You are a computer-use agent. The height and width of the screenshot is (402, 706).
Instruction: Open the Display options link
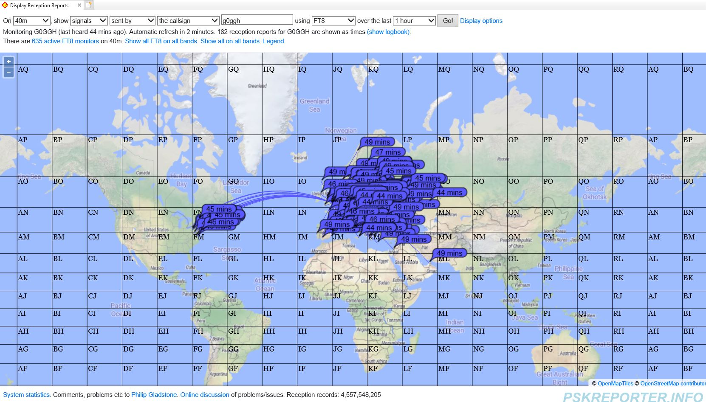481,21
